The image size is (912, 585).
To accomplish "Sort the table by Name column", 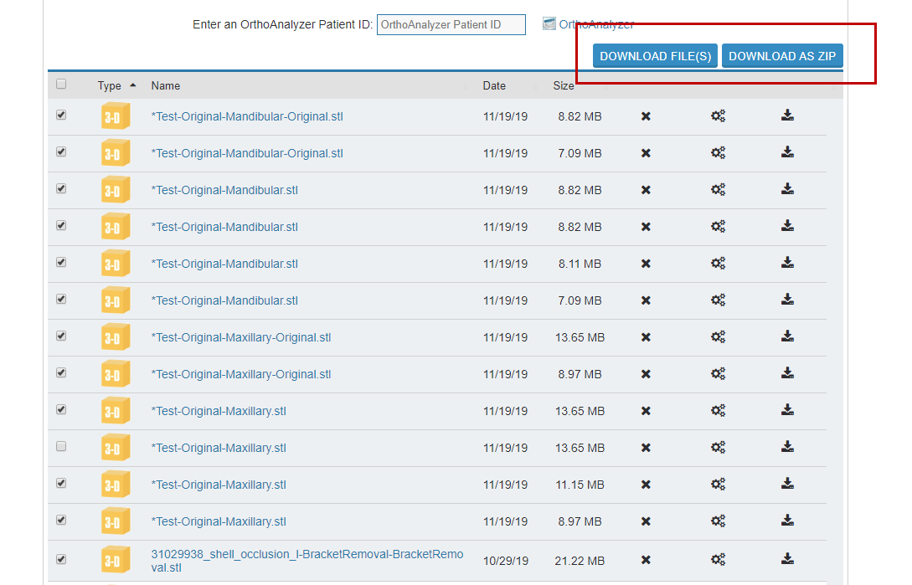I will [166, 85].
